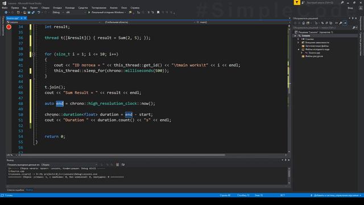Open the main() member navigation dropdown
This screenshot has width=364, height=205.
point(289,22)
